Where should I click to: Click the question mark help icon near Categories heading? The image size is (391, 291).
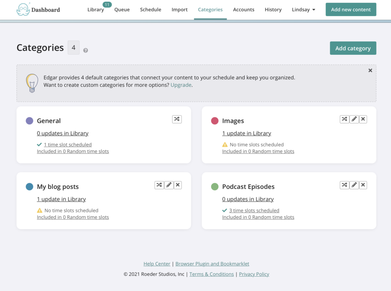85,50
